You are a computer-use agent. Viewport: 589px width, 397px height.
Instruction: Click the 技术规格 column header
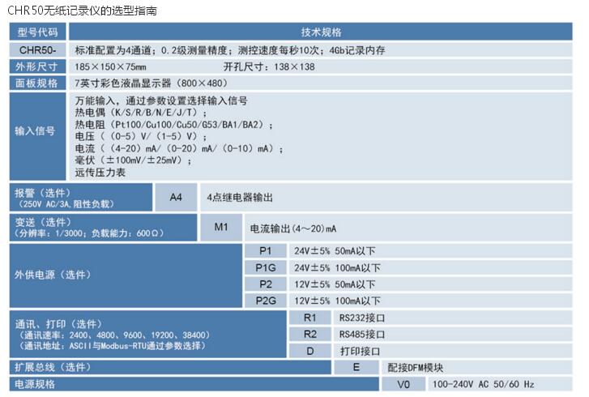(321, 32)
